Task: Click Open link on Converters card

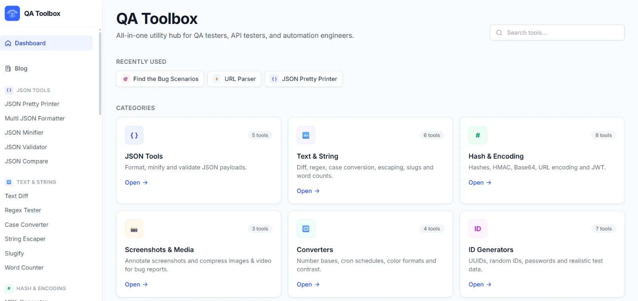Action: tap(308, 285)
